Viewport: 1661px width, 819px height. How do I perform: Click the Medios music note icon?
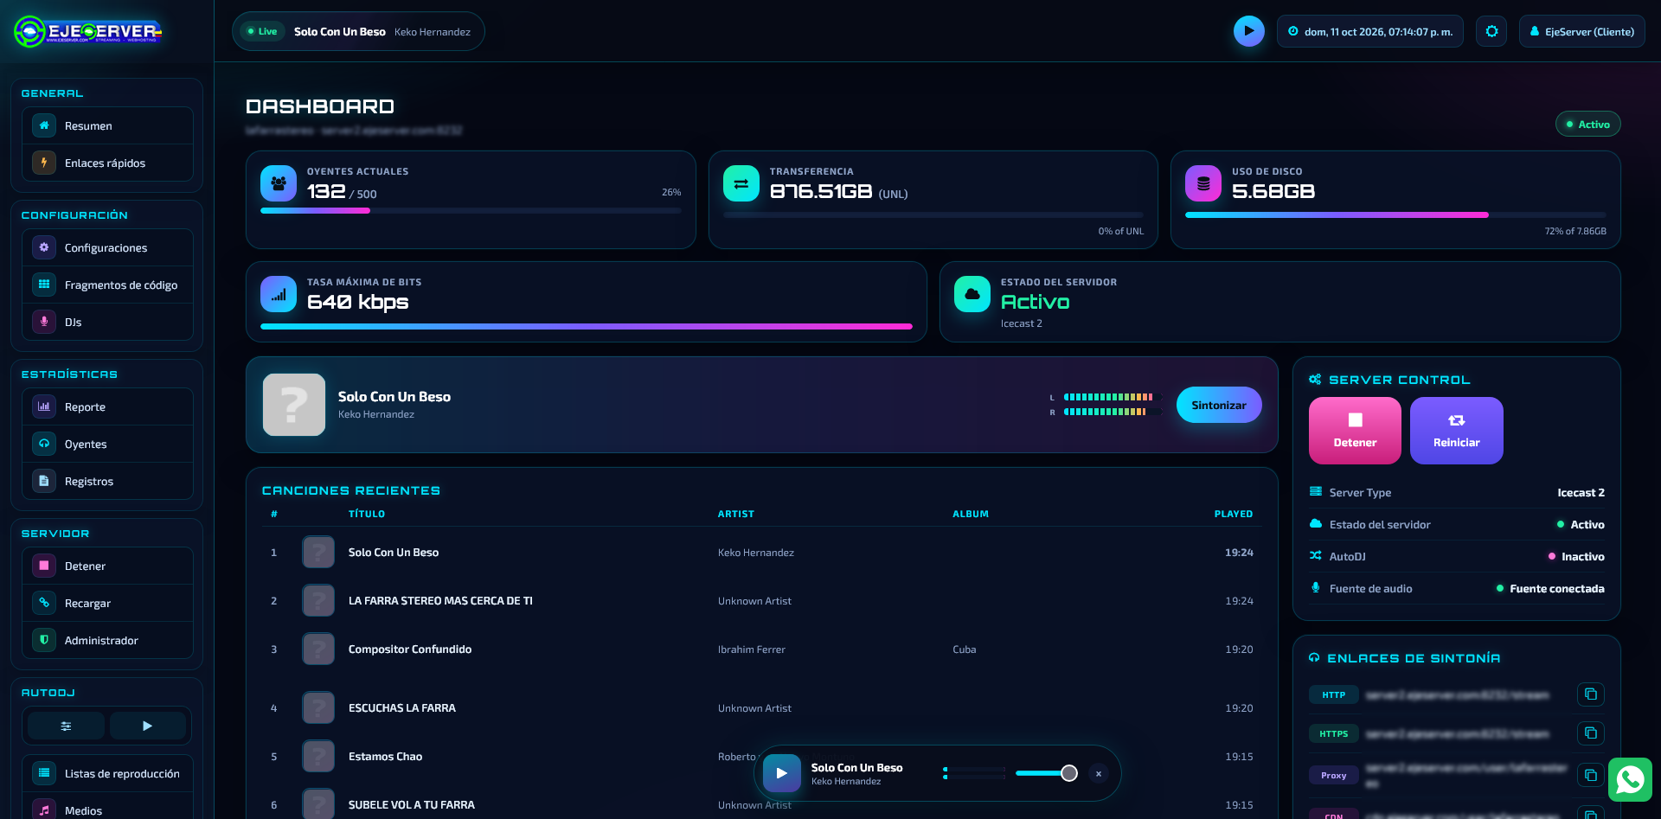point(44,810)
